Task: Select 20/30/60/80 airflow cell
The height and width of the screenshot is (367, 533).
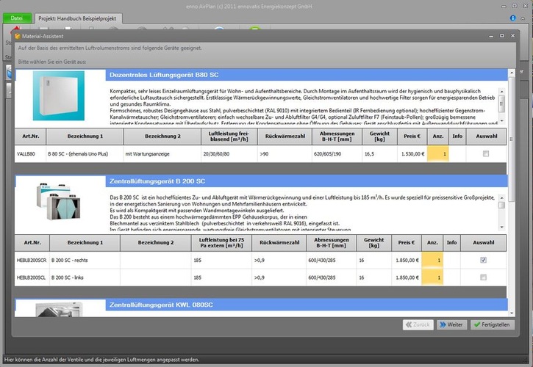Action: [229, 154]
